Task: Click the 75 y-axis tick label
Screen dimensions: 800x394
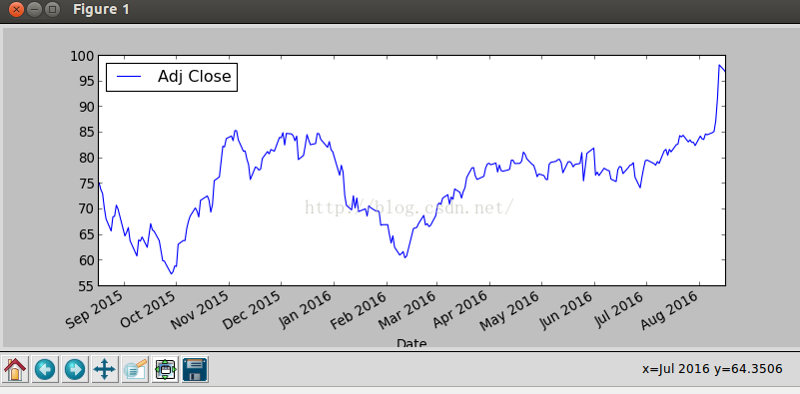Action: pyautogui.click(x=86, y=184)
